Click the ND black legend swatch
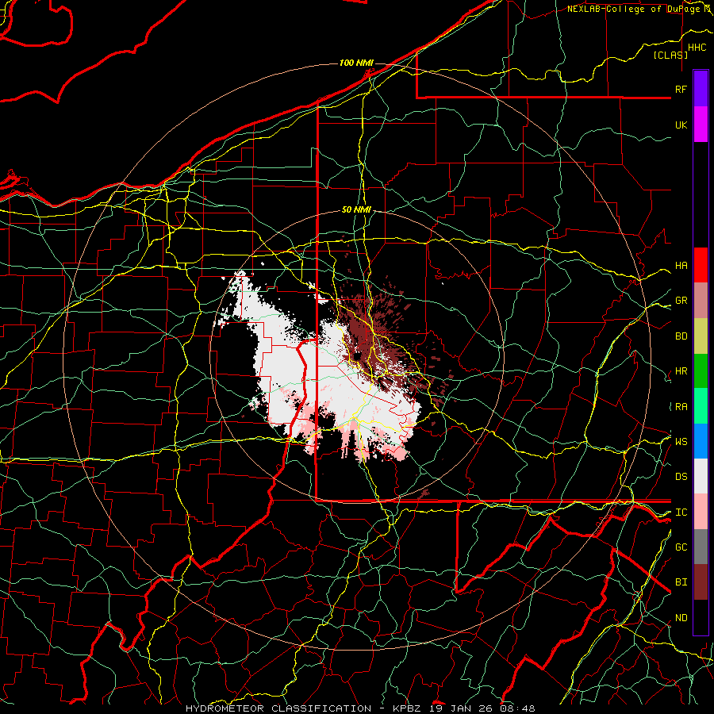The width and height of the screenshot is (714, 714). pos(701,617)
